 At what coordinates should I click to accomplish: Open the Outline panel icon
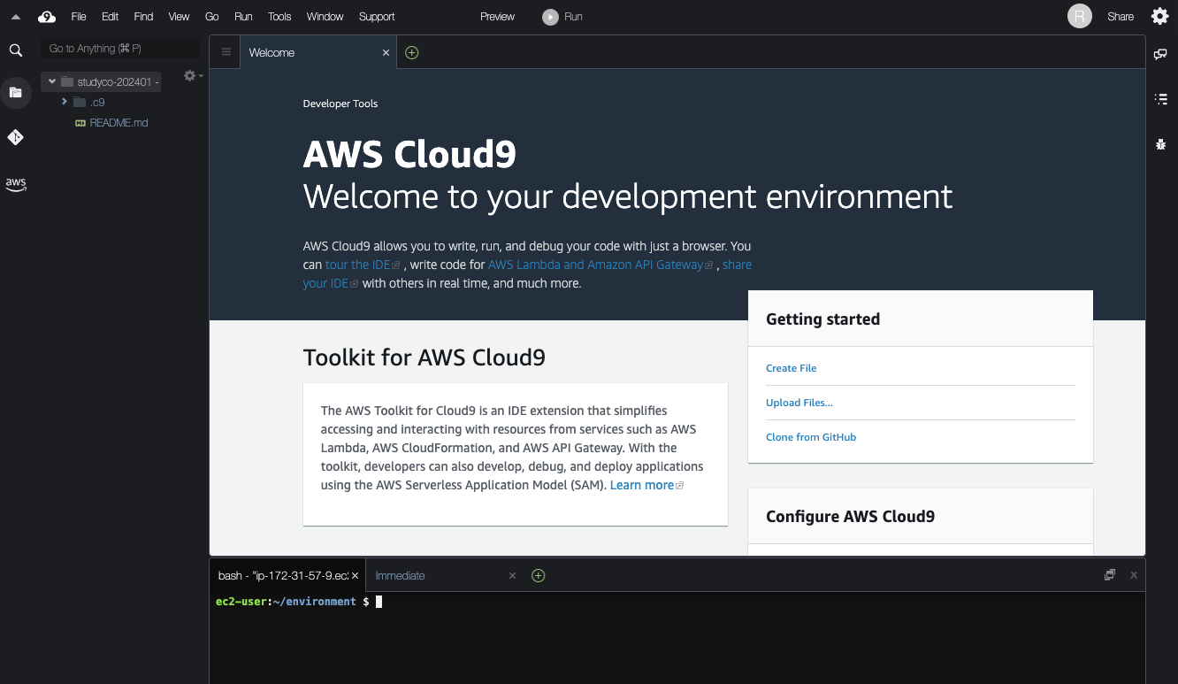point(1160,99)
